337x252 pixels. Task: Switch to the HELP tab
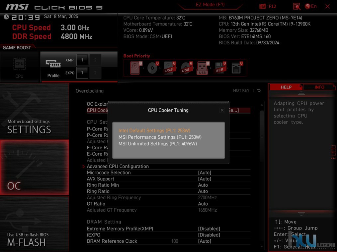coord(286,87)
